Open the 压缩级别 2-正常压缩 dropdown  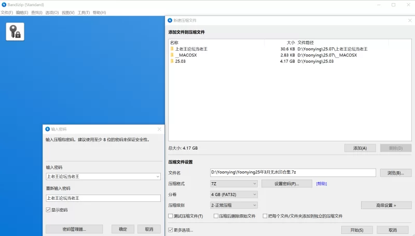click(x=234, y=205)
